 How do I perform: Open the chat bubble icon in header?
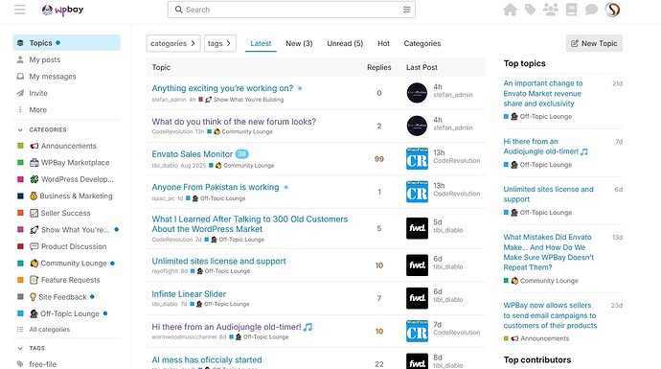pyautogui.click(x=591, y=10)
